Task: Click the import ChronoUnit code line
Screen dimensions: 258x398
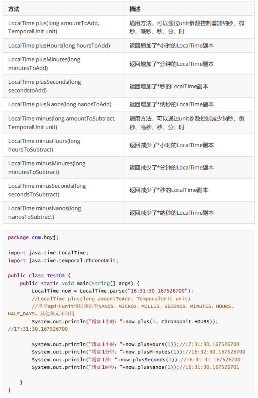Action: pyautogui.click(x=63, y=260)
